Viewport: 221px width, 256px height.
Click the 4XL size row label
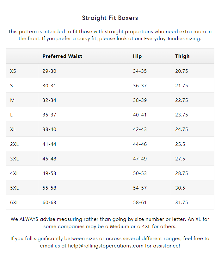(14, 173)
